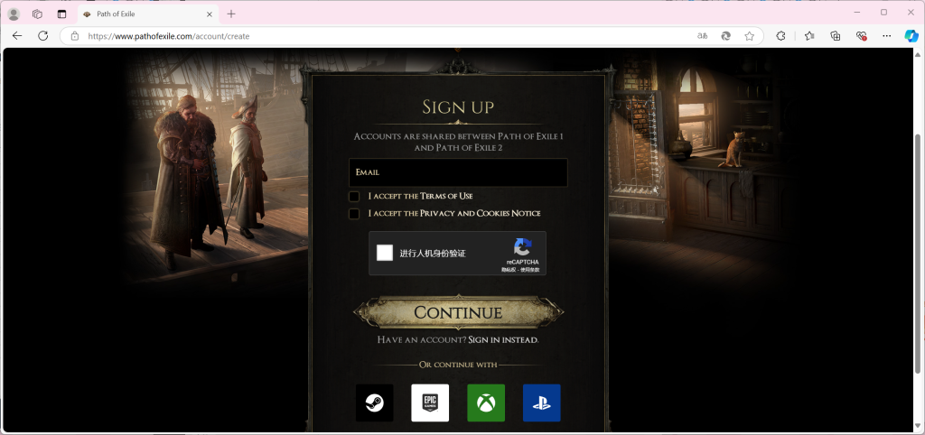This screenshot has height=435, width=925.
Task: Add this page to favorites star
Action: click(749, 36)
